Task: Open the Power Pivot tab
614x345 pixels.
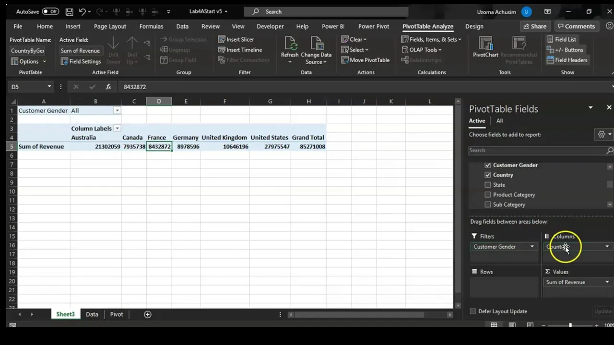Action: (374, 26)
